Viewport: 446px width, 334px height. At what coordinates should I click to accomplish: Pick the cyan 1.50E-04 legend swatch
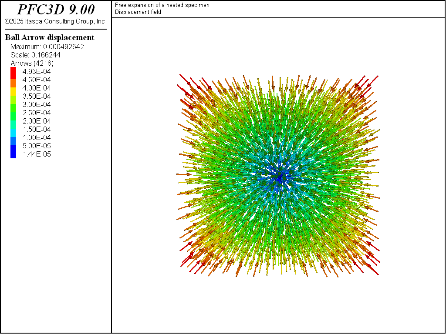coord(14,133)
